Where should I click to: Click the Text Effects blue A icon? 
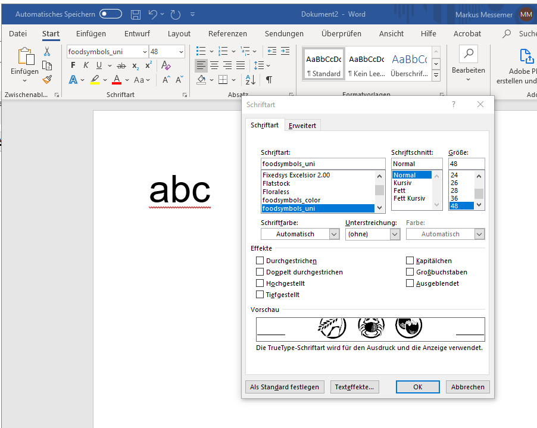[x=73, y=80]
